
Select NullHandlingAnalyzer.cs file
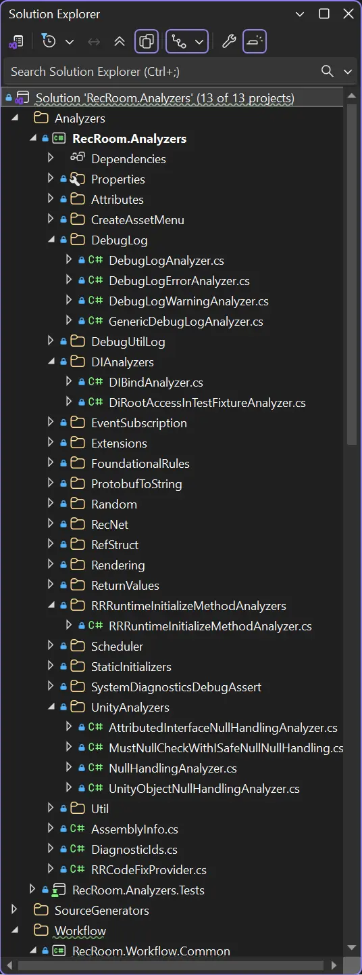pos(173,768)
